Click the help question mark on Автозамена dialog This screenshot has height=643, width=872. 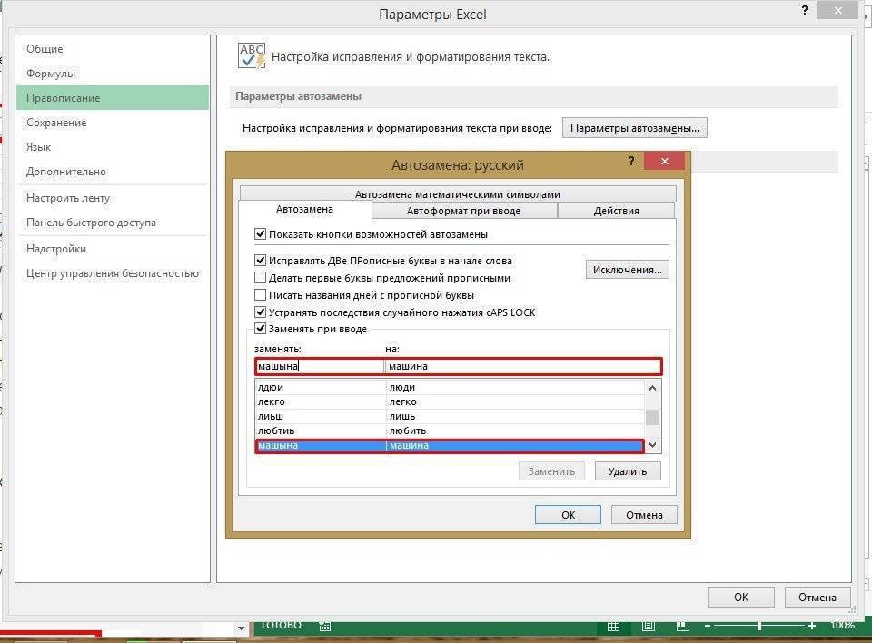631,161
